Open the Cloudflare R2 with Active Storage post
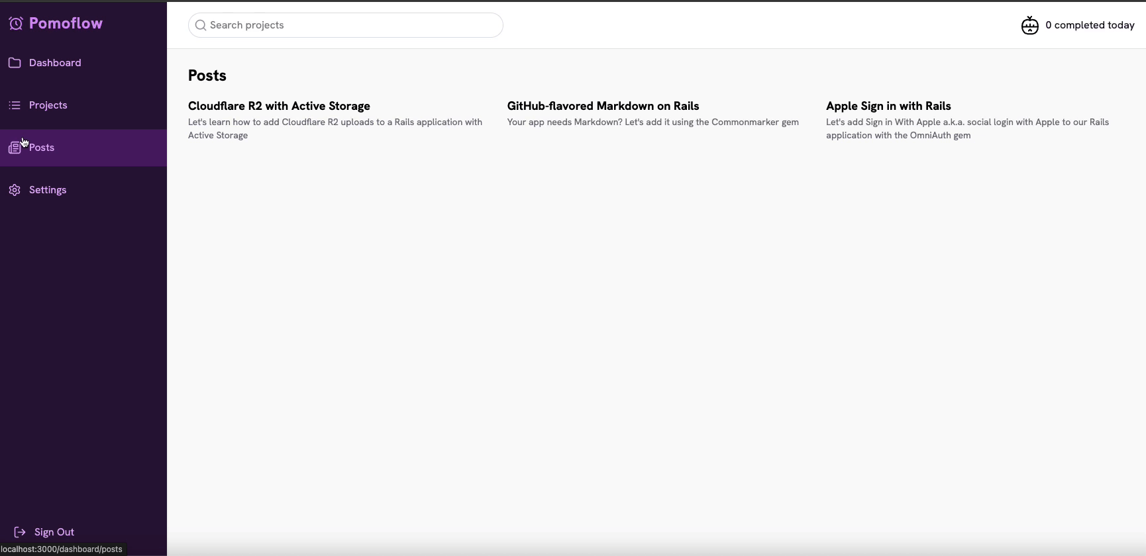Image resolution: width=1146 pixels, height=556 pixels. click(279, 106)
